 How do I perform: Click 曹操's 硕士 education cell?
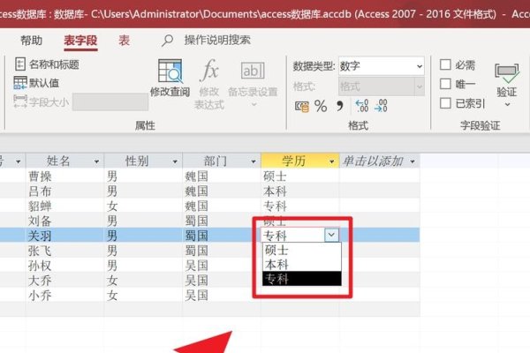[300, 176]
